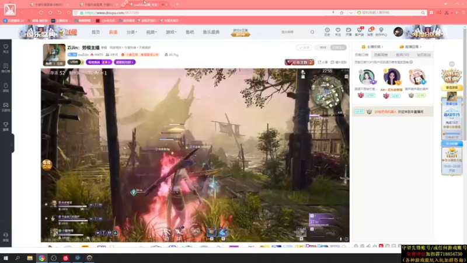
Task: Open Windows taskbar search
Action: coord(18,258)
